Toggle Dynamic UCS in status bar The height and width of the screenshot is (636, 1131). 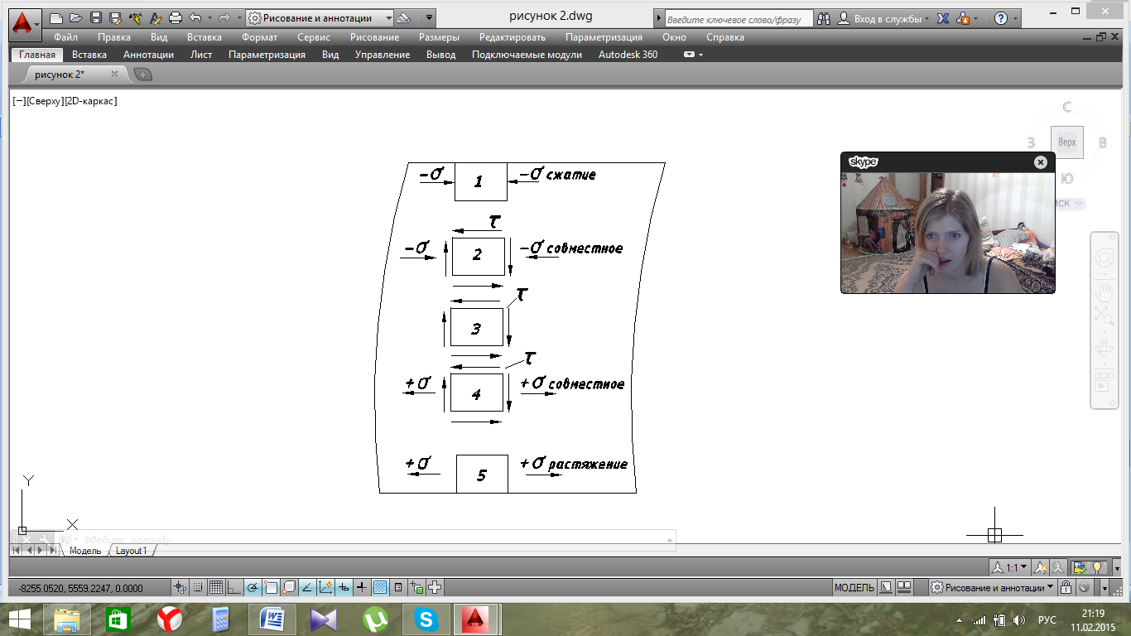tap(325, 588)
